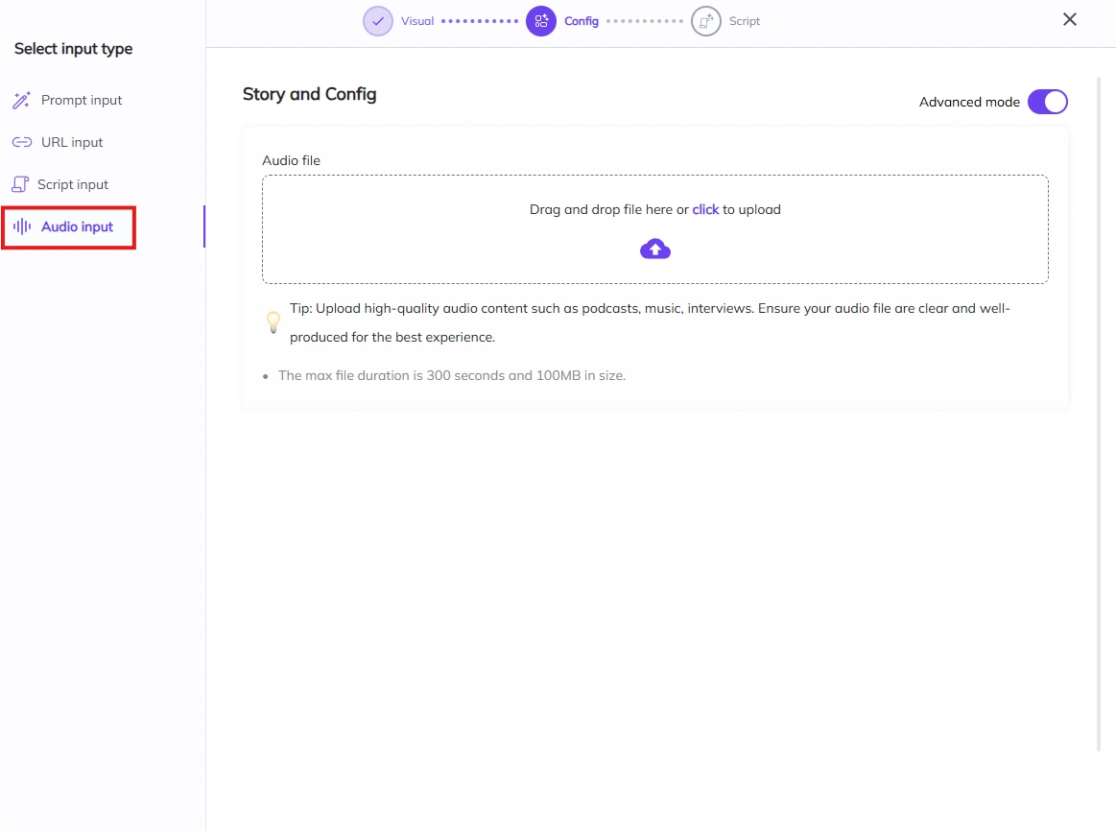
Task: Select the Audio input option label
Action: tap(77, 227)
